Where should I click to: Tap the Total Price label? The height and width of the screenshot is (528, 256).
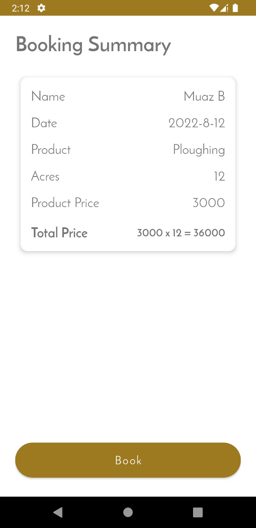[x=59, y=233]
